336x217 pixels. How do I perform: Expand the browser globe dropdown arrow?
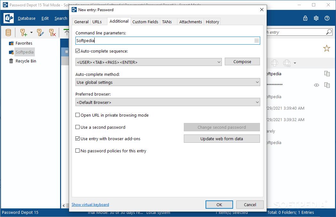pos(295,63)
